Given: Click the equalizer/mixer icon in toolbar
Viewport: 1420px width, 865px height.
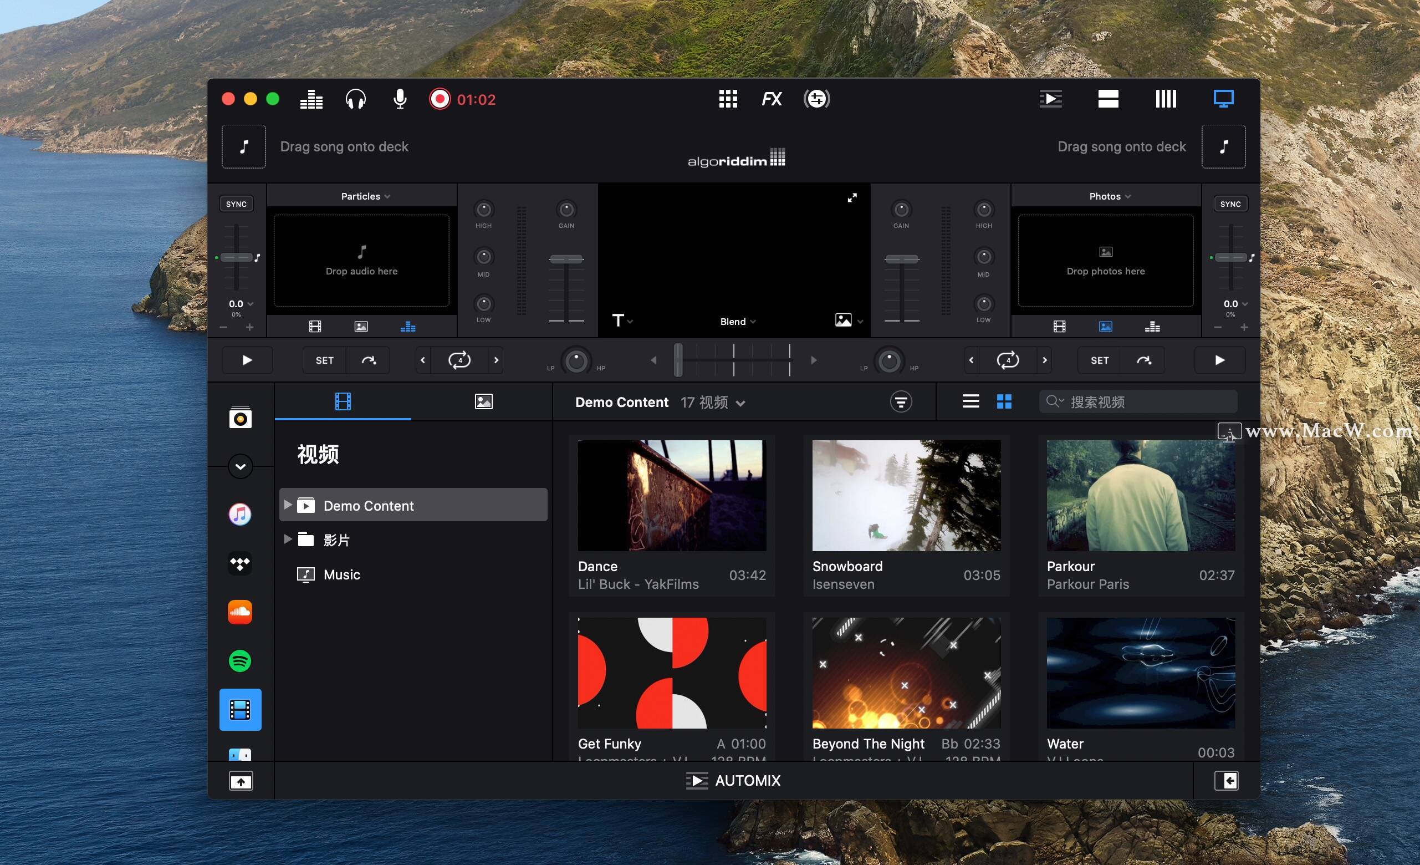Looking at the screenshot, I should click(311, 99).
